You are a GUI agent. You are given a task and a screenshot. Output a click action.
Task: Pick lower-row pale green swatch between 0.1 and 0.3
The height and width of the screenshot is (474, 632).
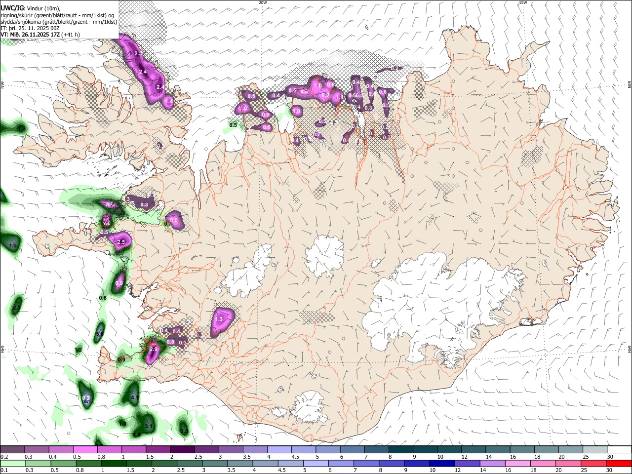click(x=13, y=463)
